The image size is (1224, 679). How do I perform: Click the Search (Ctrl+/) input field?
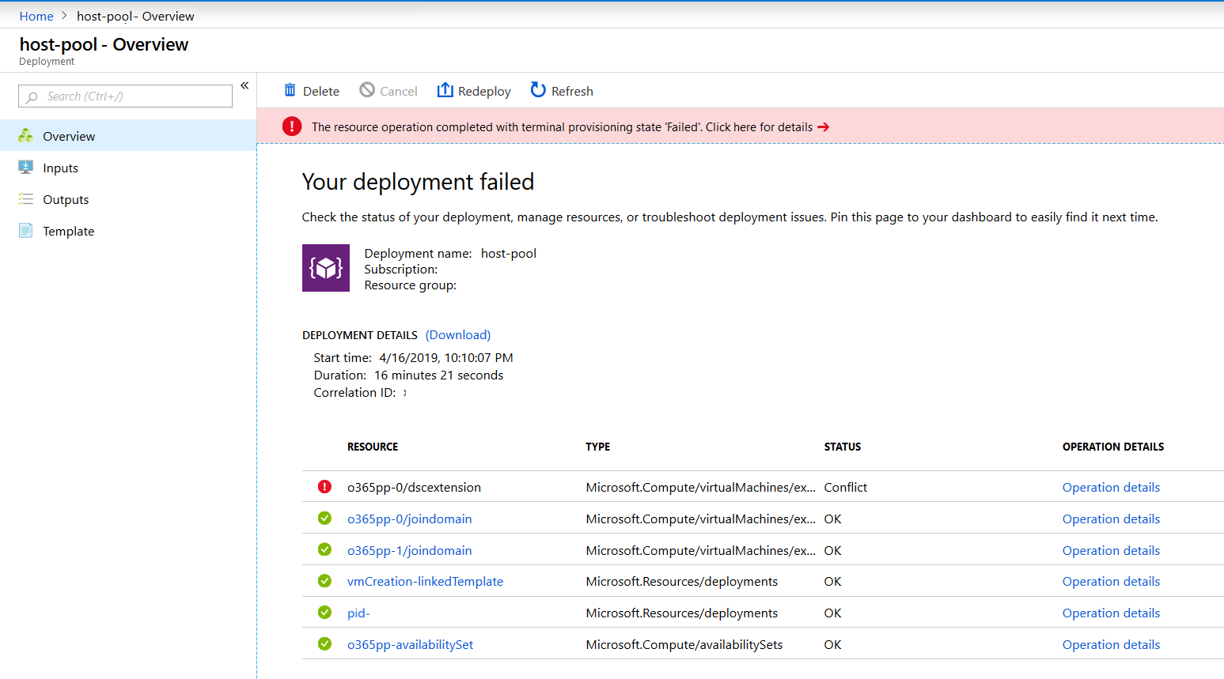tap(125, 96)
